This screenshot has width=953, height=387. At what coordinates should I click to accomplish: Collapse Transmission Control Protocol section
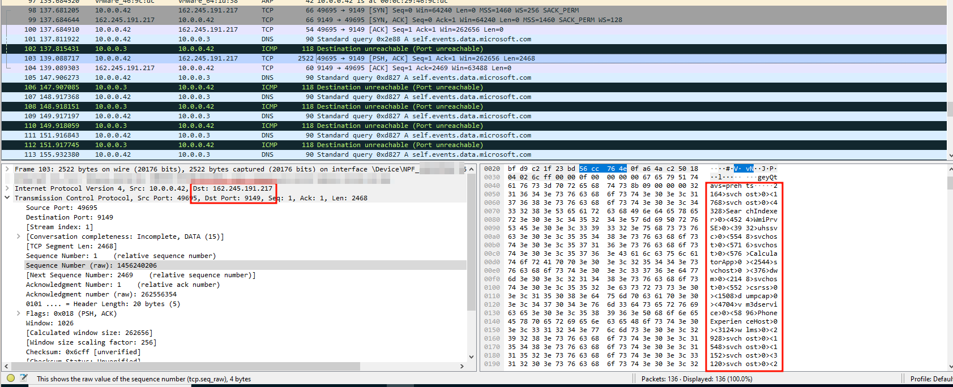(7, 198)
